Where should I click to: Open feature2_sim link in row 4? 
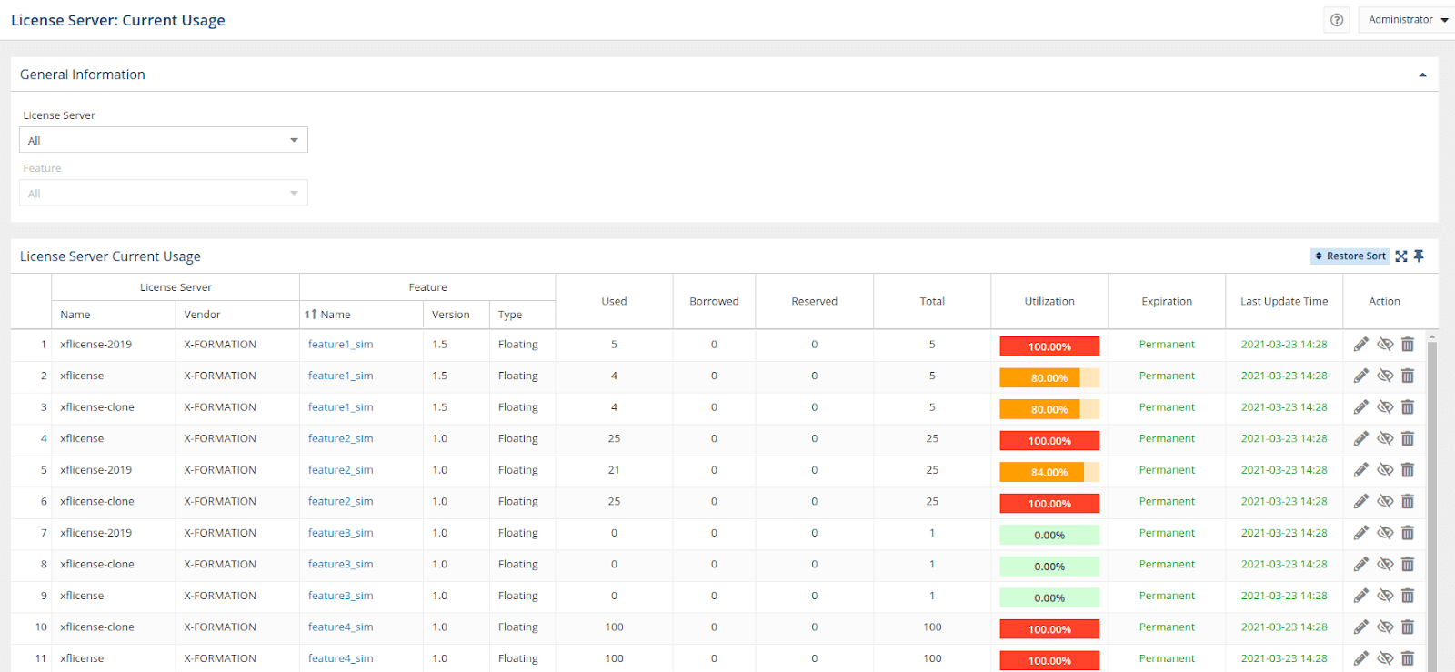[x=340, y=438]
